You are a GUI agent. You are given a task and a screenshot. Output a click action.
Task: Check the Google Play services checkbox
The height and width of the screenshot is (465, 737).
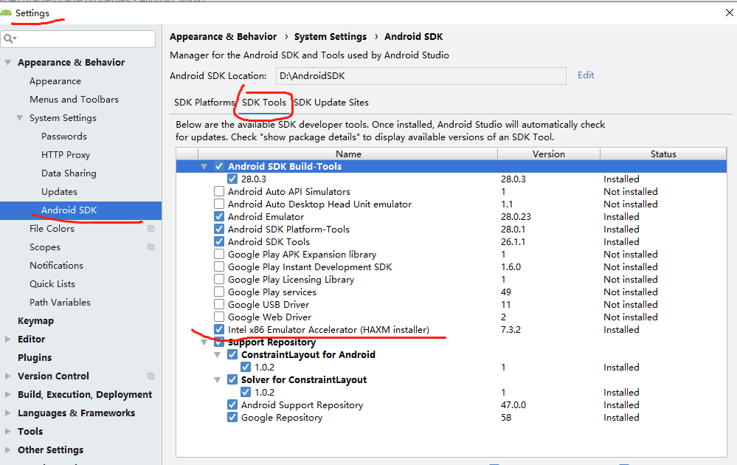point(219,292)
